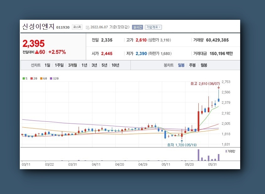Click the stock code 011930
The width and height of the screenshot is (265, 194).
(x=63, y=27)
